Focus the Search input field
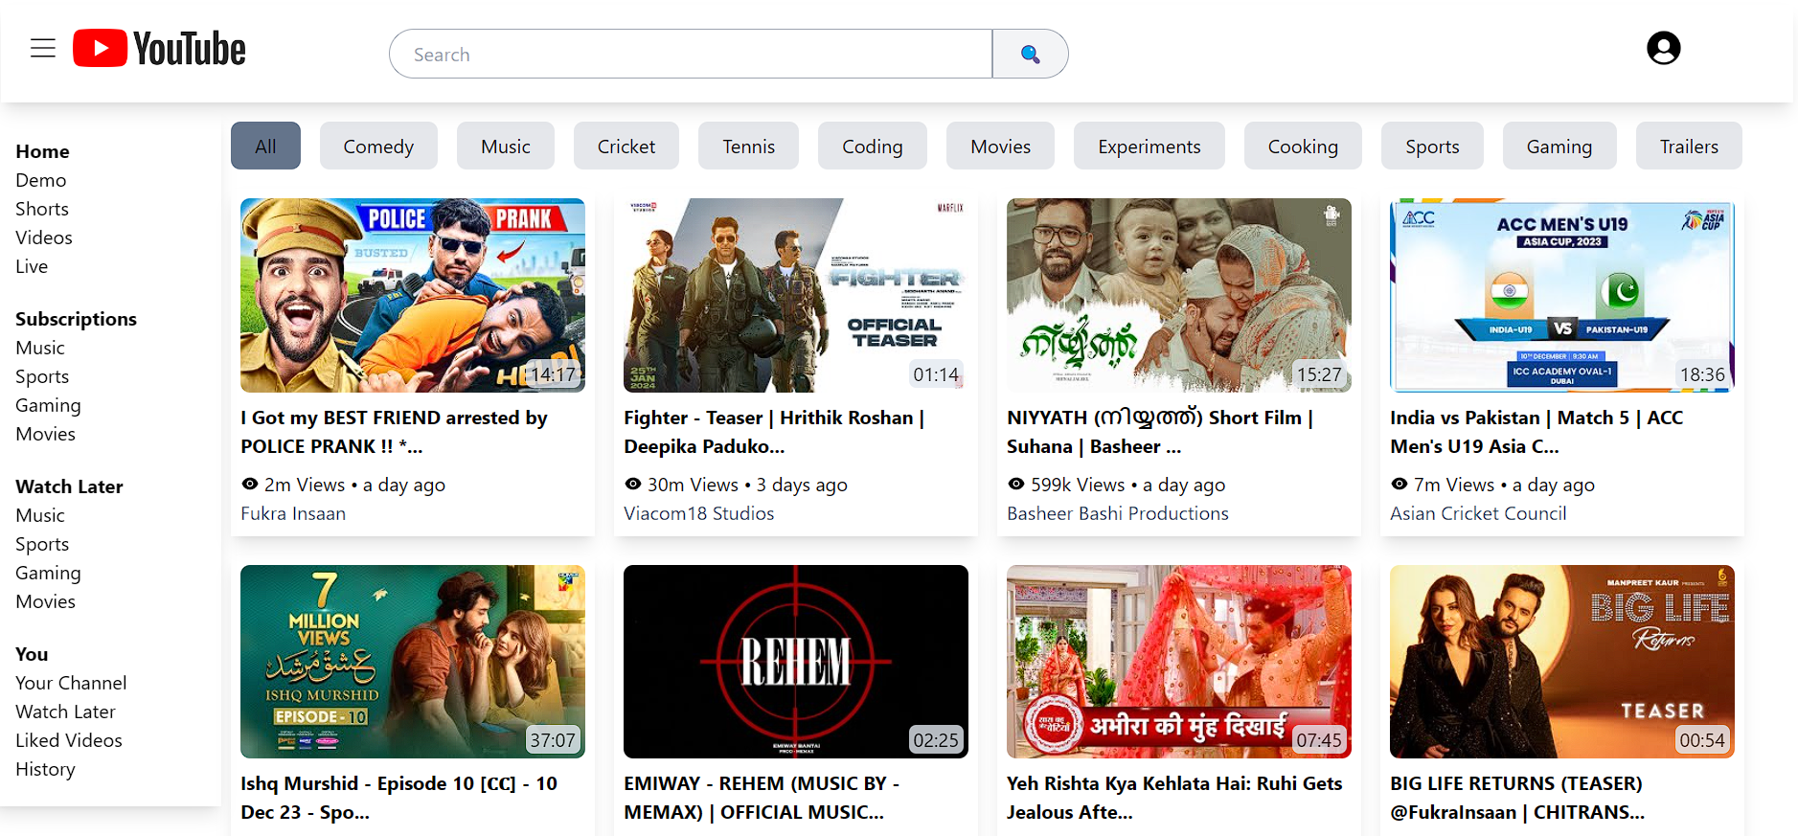Viewport: 1798px width, 836px height. 691,54
